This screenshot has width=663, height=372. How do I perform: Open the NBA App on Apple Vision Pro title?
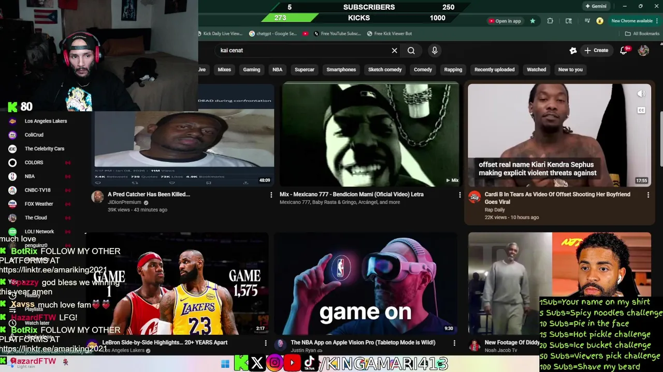tap(363, 343)
